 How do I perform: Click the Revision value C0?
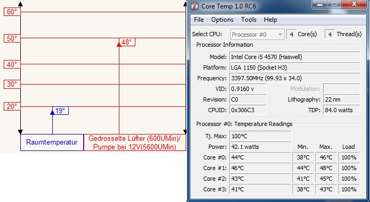click(x=247, y=99)
